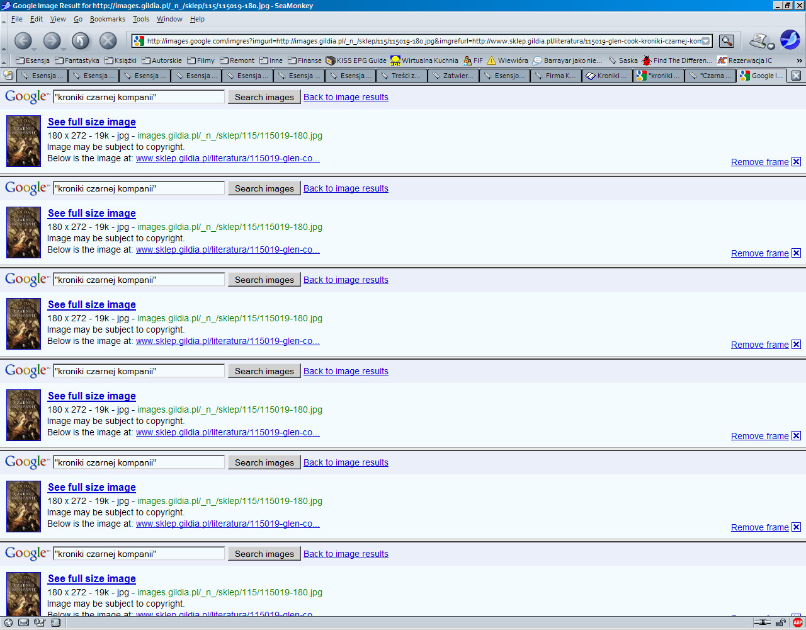Screen dimensions: 806x630
Task: Click the SeaMonkey throbber logo icon
Action: tap(790, 40)
